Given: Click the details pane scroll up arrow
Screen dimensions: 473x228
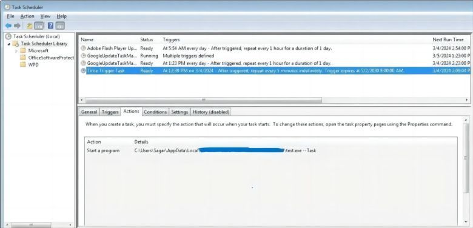Looking at the screenshot, I should (x=466, y=119).
